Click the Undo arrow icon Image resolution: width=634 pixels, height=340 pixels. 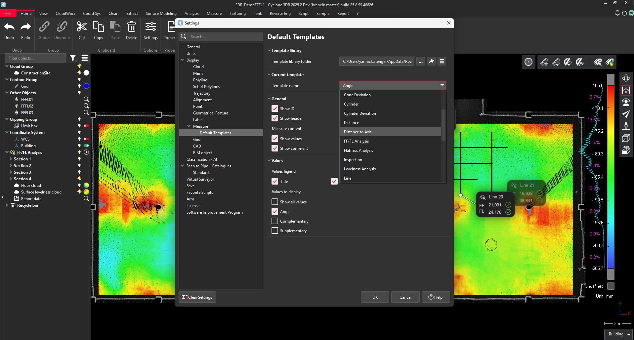[x=9, y=27]
